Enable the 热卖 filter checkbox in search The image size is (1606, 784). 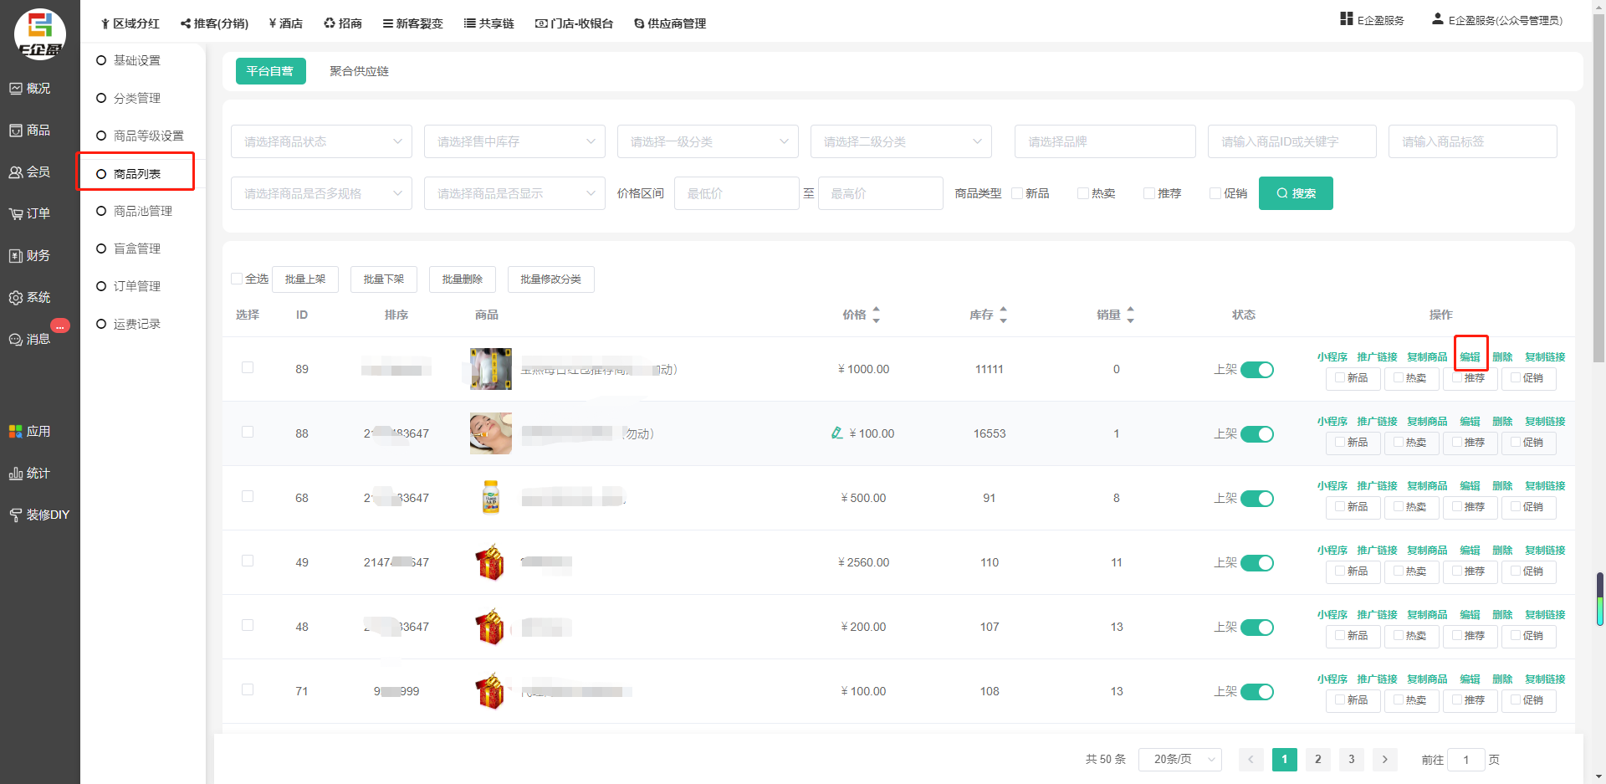click(x=1083, y=193)
